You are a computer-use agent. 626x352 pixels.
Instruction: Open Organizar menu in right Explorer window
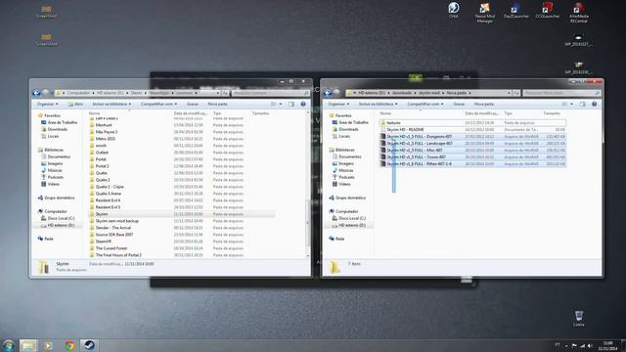(x=338, y=105)
